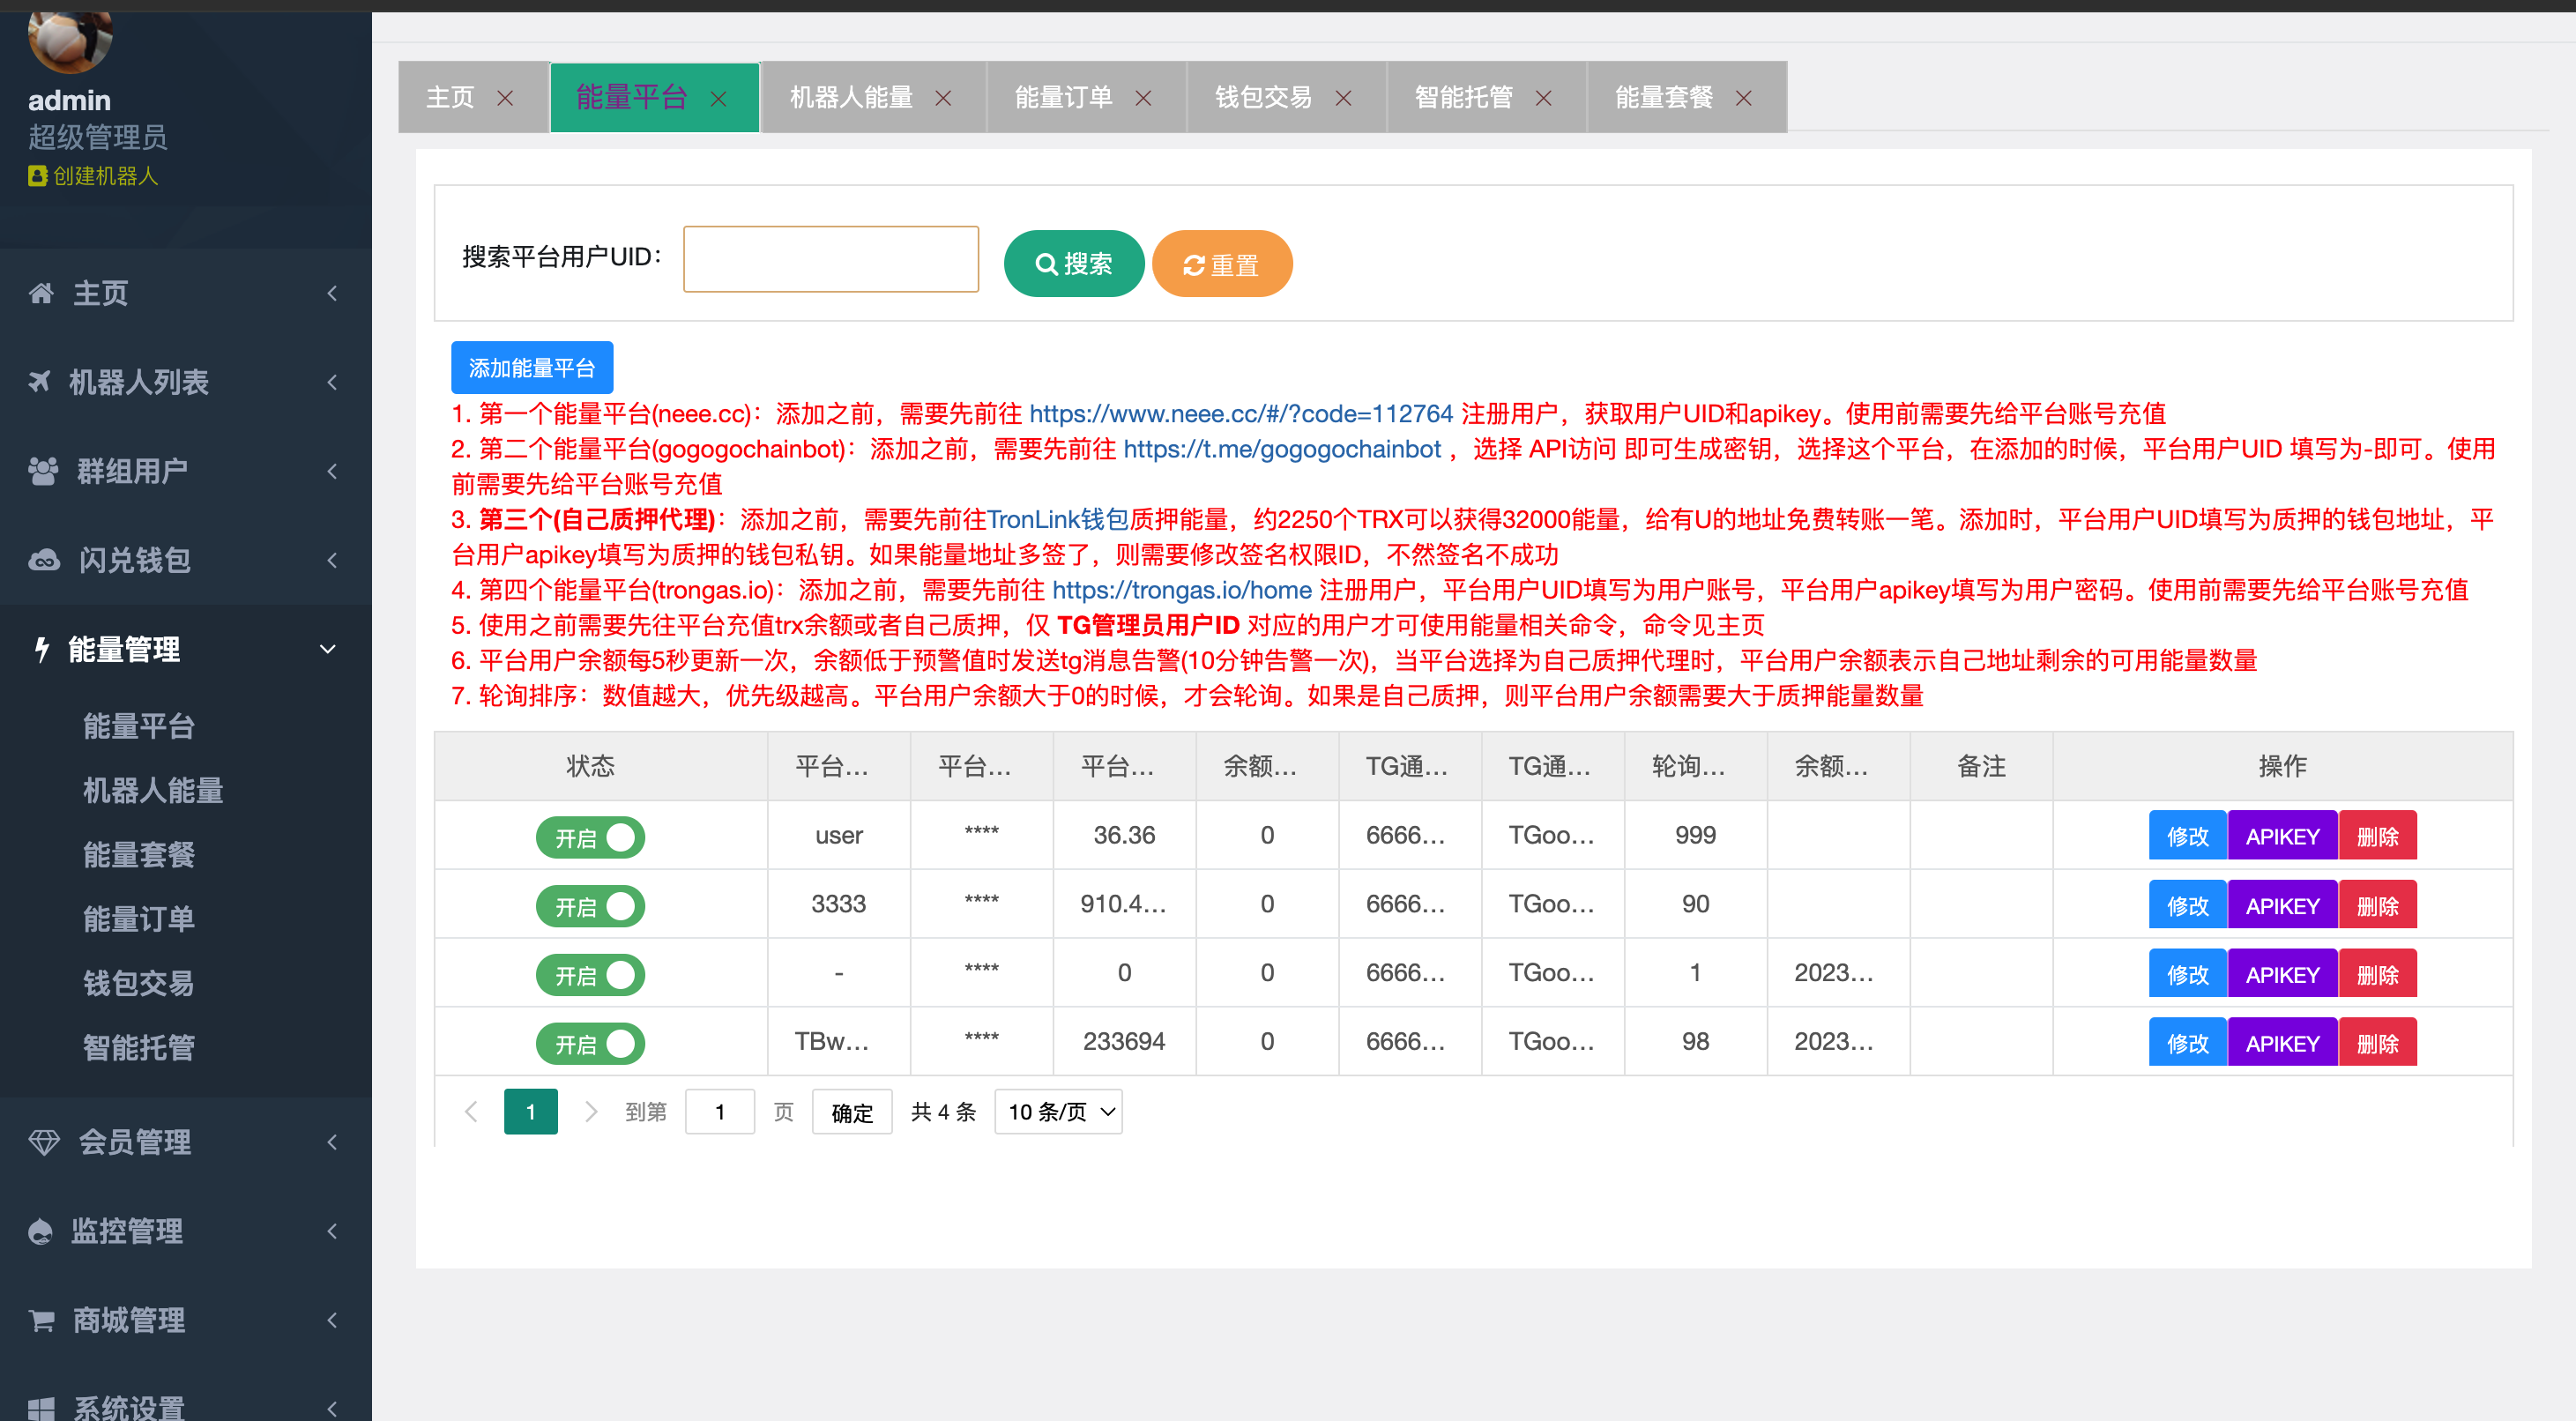
Task: Click the 商城管理 shopping cart icon
Action: (x=41, y=1320)
